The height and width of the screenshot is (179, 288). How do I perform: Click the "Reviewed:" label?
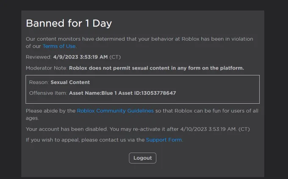39,57
